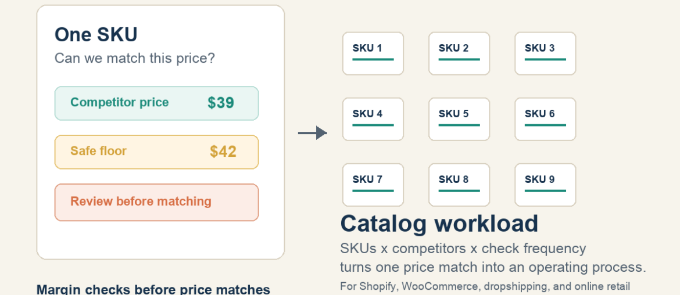Click the One SKU heading
Image resolution: width=680 pixels, height=295 pixels.
pos(96,35)
